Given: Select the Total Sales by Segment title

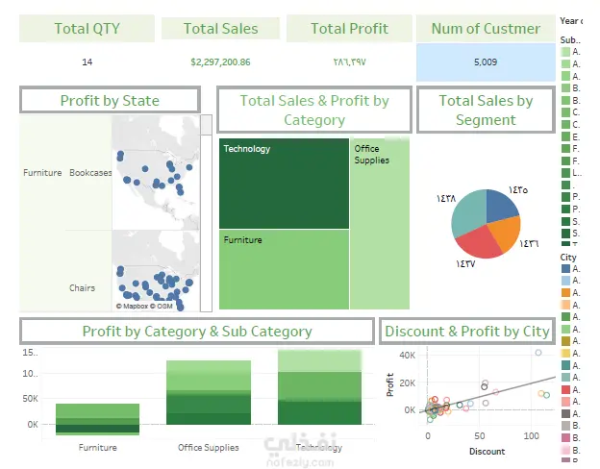Looking at the screenshot, I should click(x=486, y=110).
